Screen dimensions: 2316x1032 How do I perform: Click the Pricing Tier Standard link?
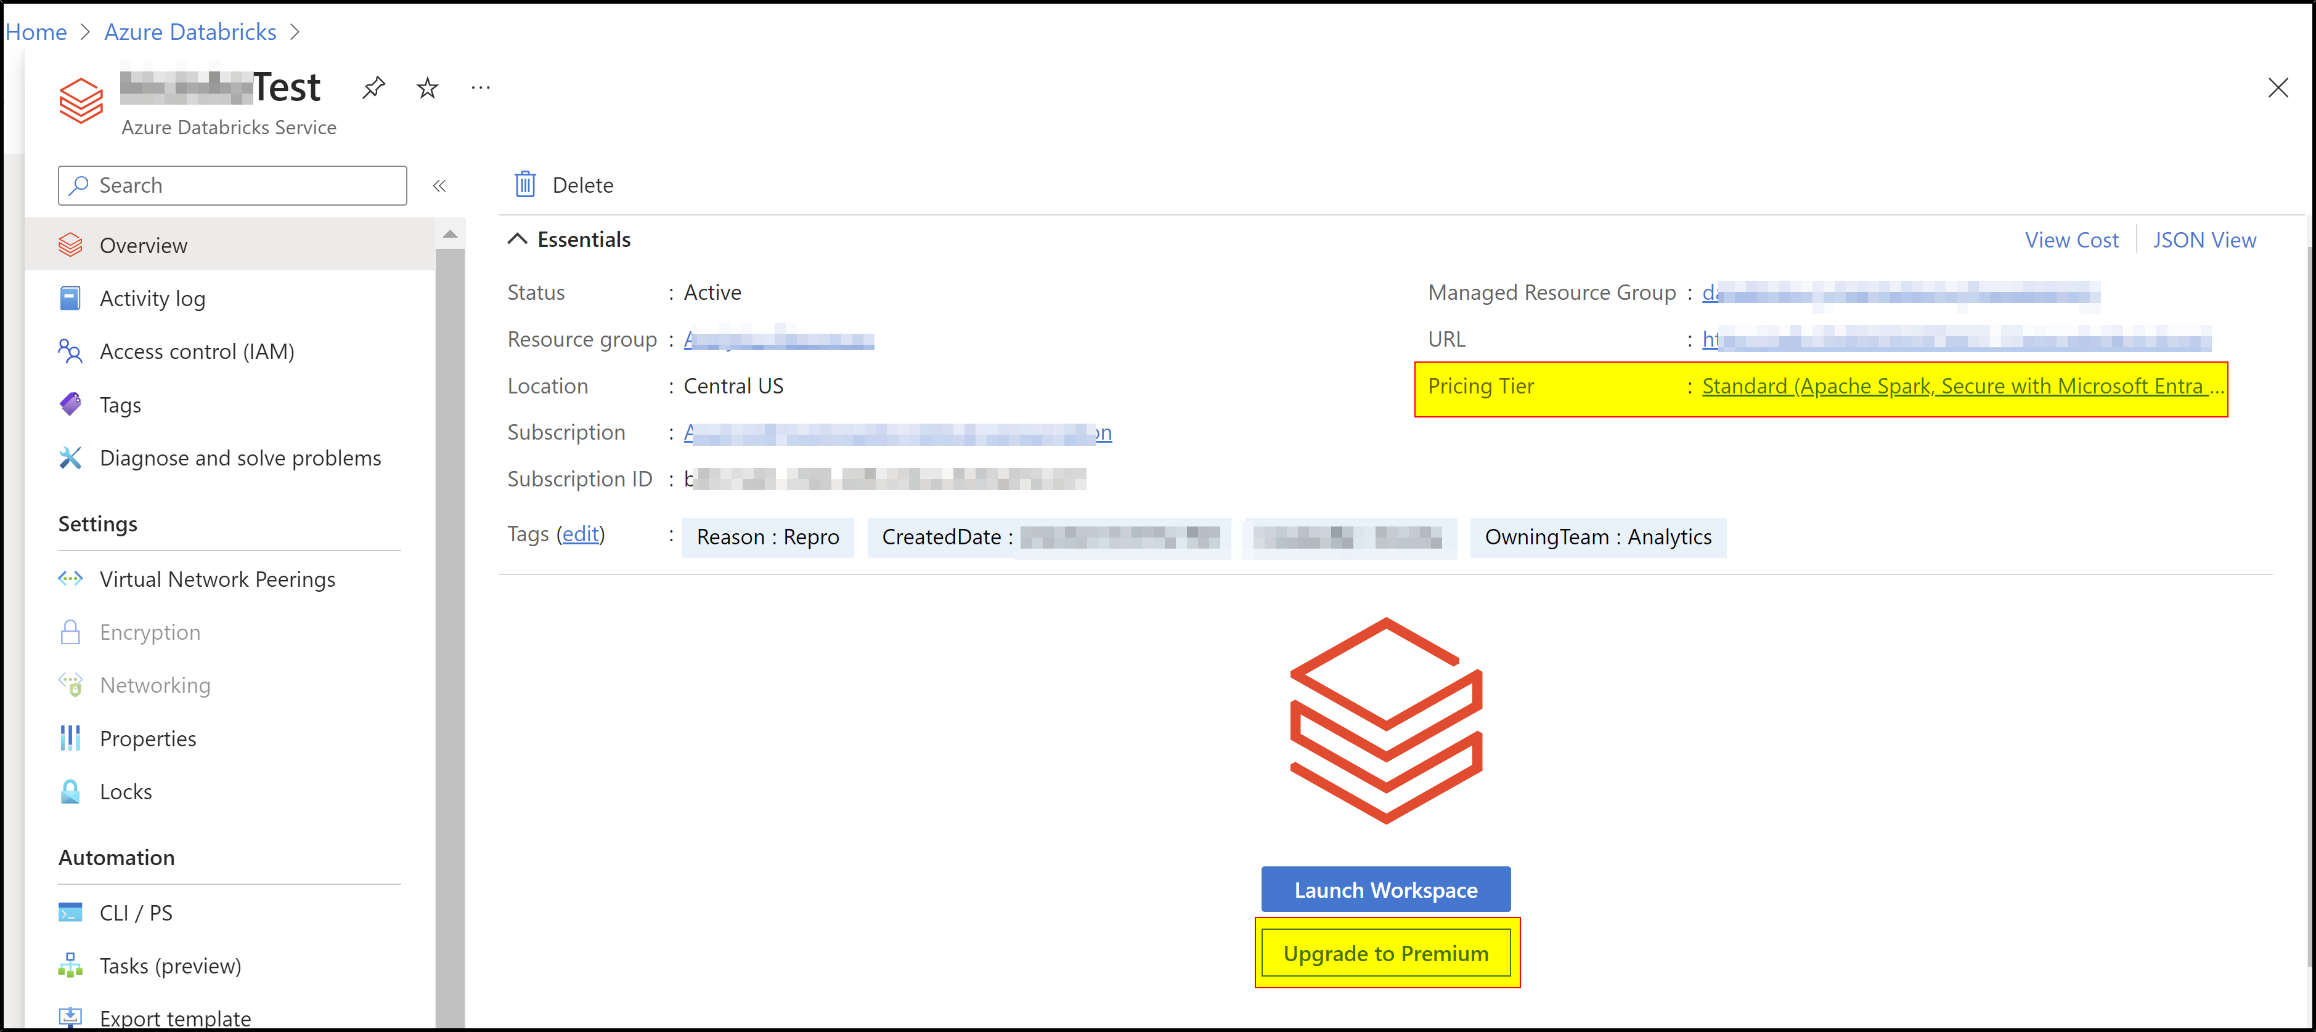1963,386
